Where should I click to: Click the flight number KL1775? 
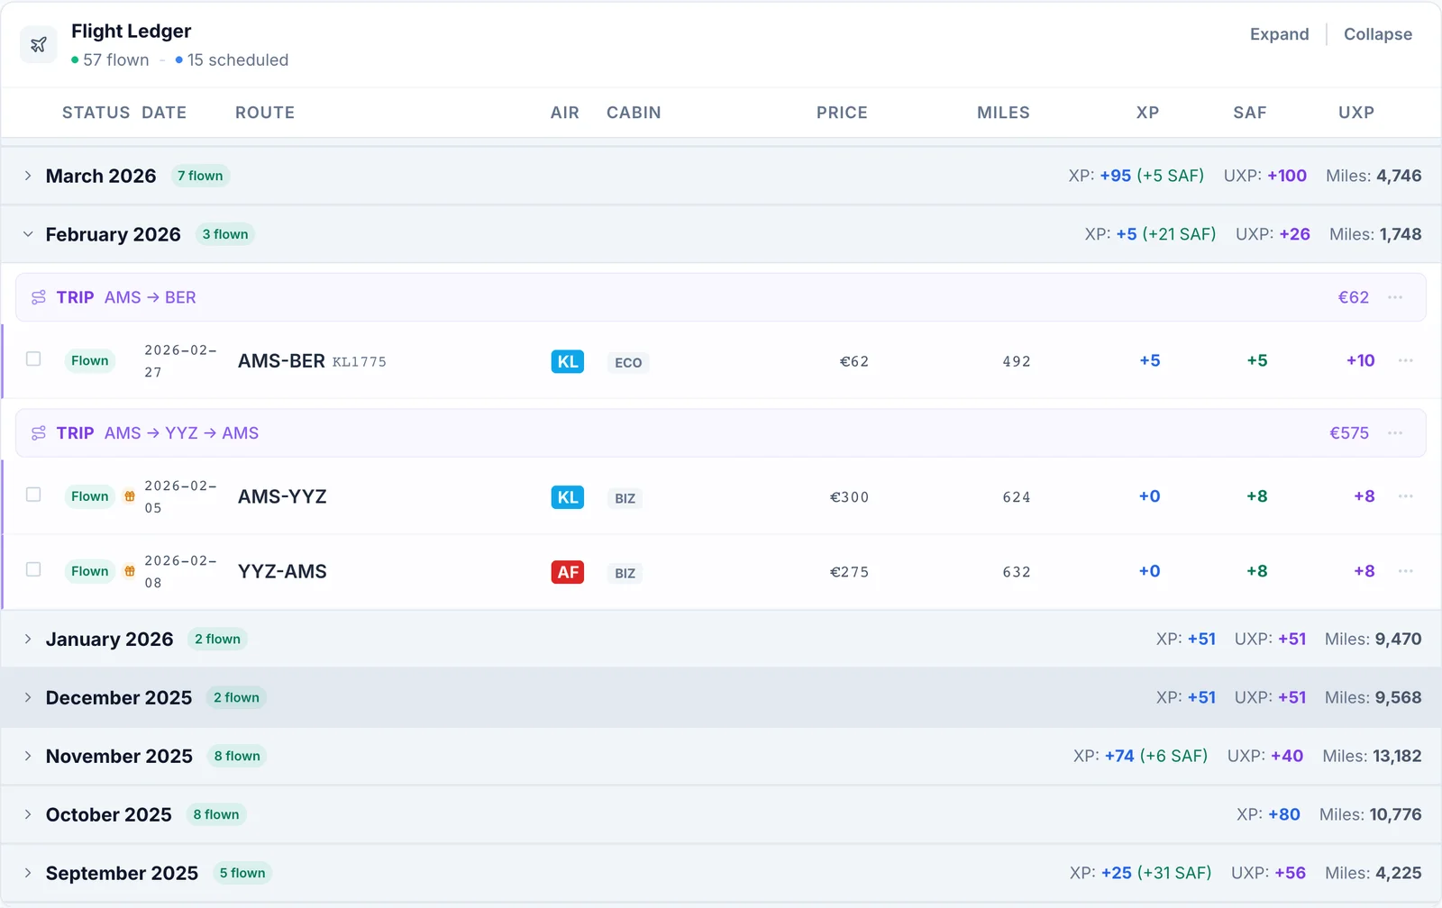360,362
